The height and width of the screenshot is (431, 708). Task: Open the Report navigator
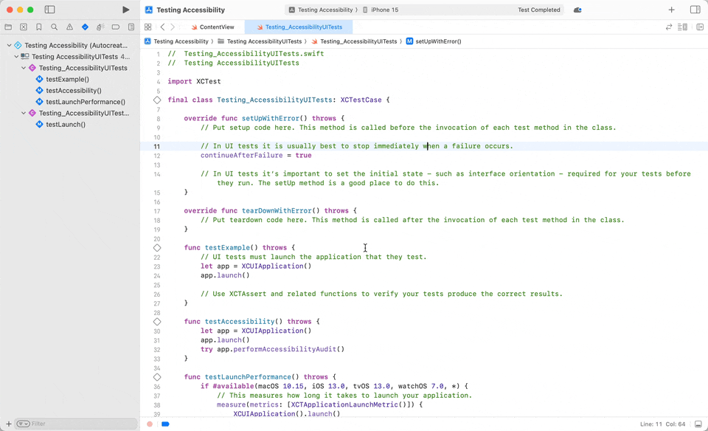pyautogui.click(x=132, y=27)
